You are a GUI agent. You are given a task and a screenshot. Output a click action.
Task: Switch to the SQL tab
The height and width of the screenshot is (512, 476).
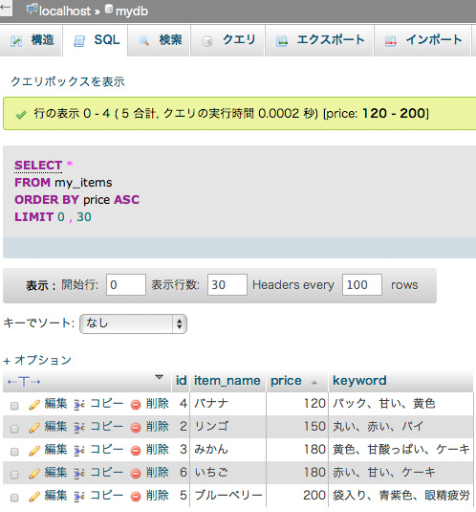(x=96, y=40)
